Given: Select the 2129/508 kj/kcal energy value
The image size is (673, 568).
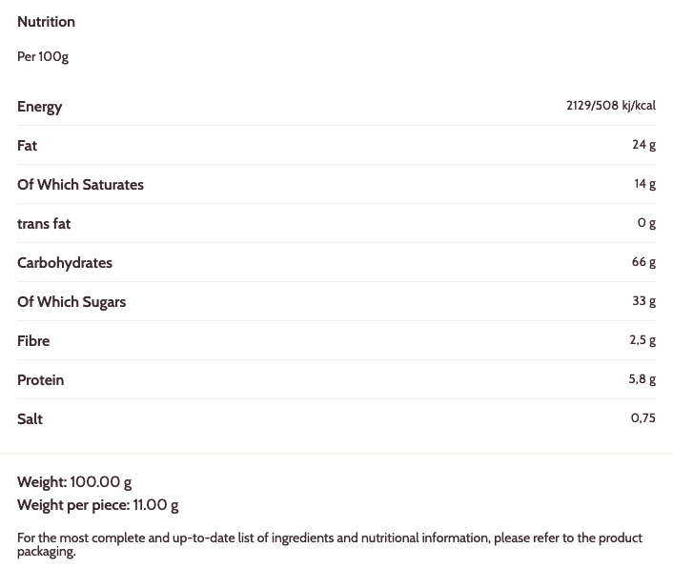Looking at the screenshot, I should coord(610,106).
